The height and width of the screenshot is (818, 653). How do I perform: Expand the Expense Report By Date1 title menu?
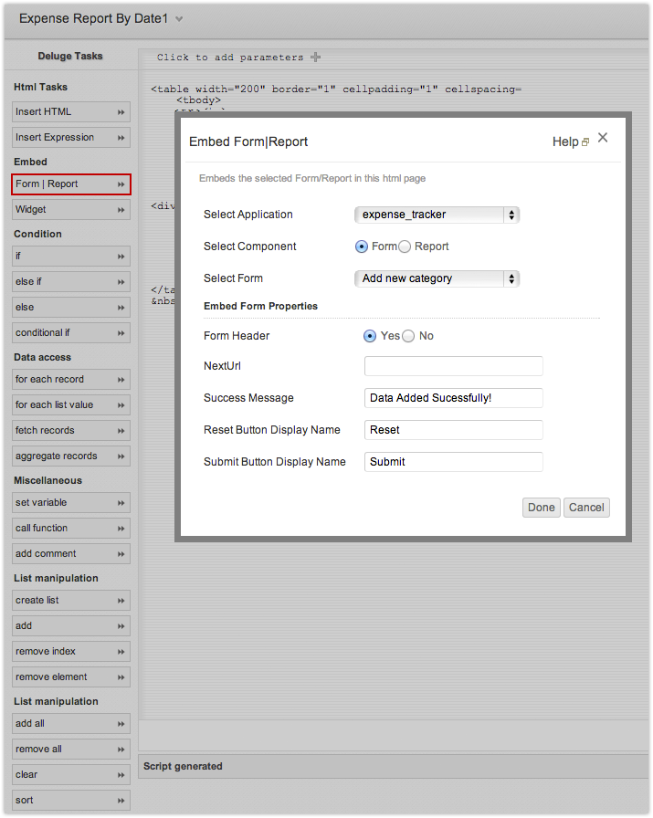[179, 19]
